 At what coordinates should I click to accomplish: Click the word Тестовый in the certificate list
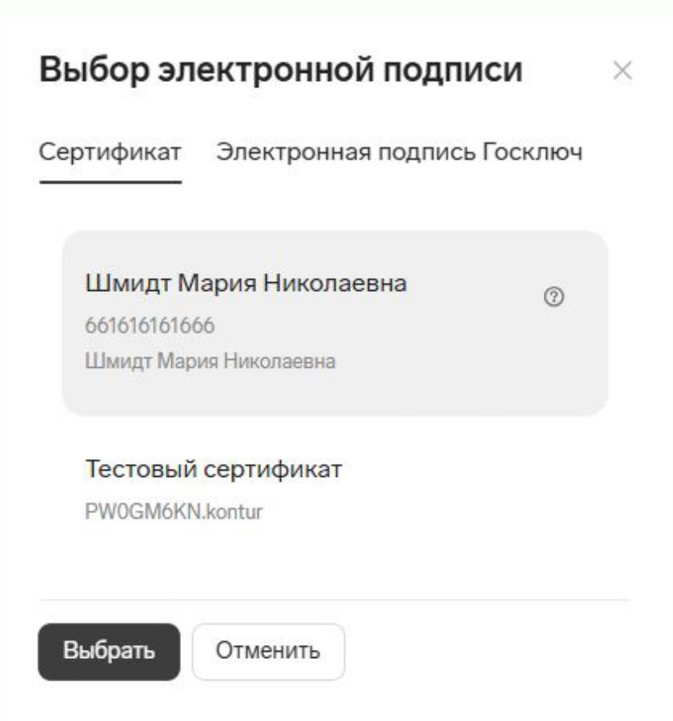tap(141, 469)
